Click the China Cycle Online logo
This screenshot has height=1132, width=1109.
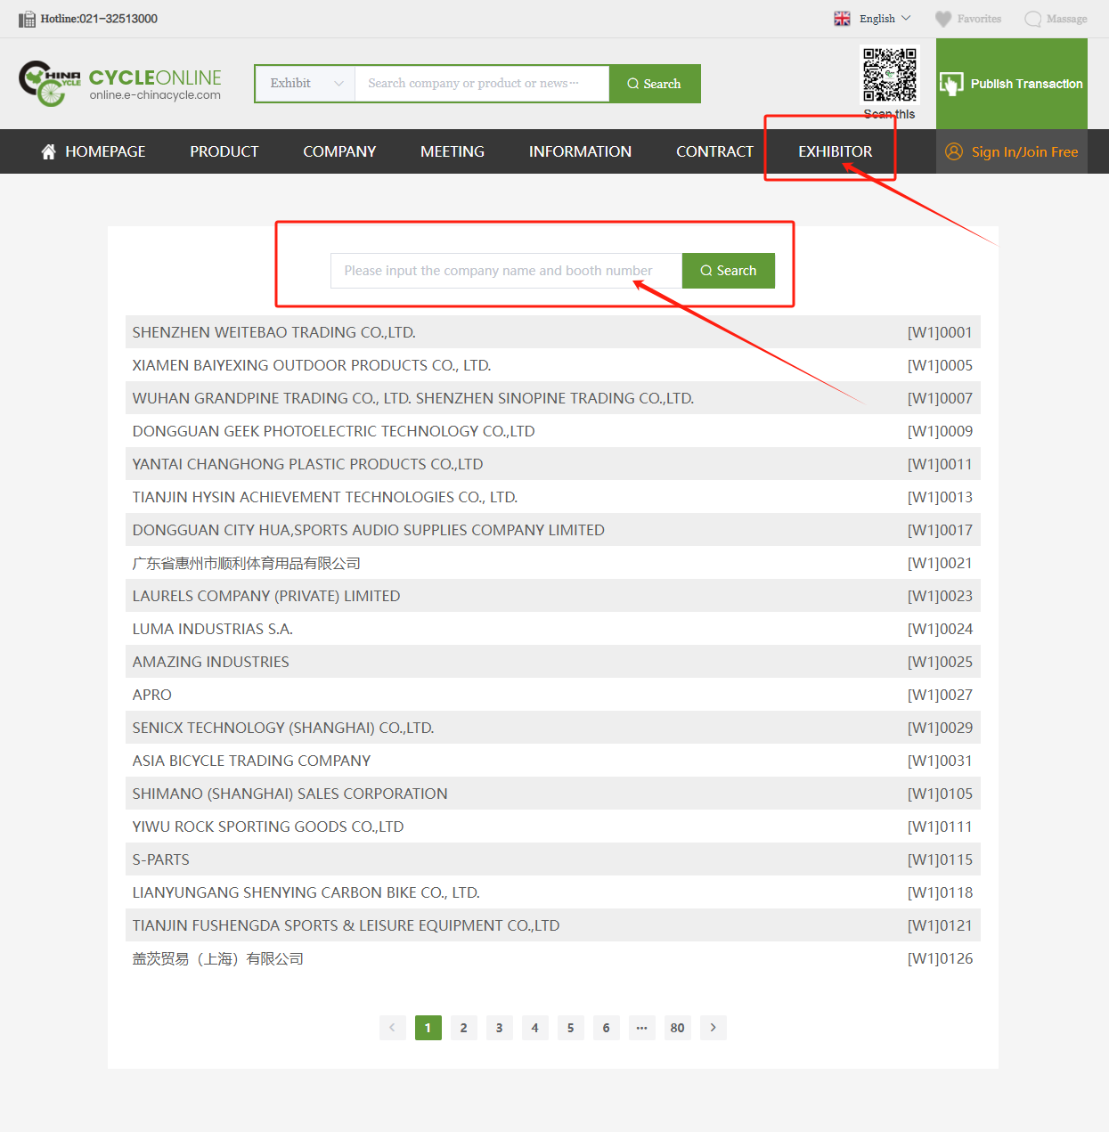click(x=120, y=83)
